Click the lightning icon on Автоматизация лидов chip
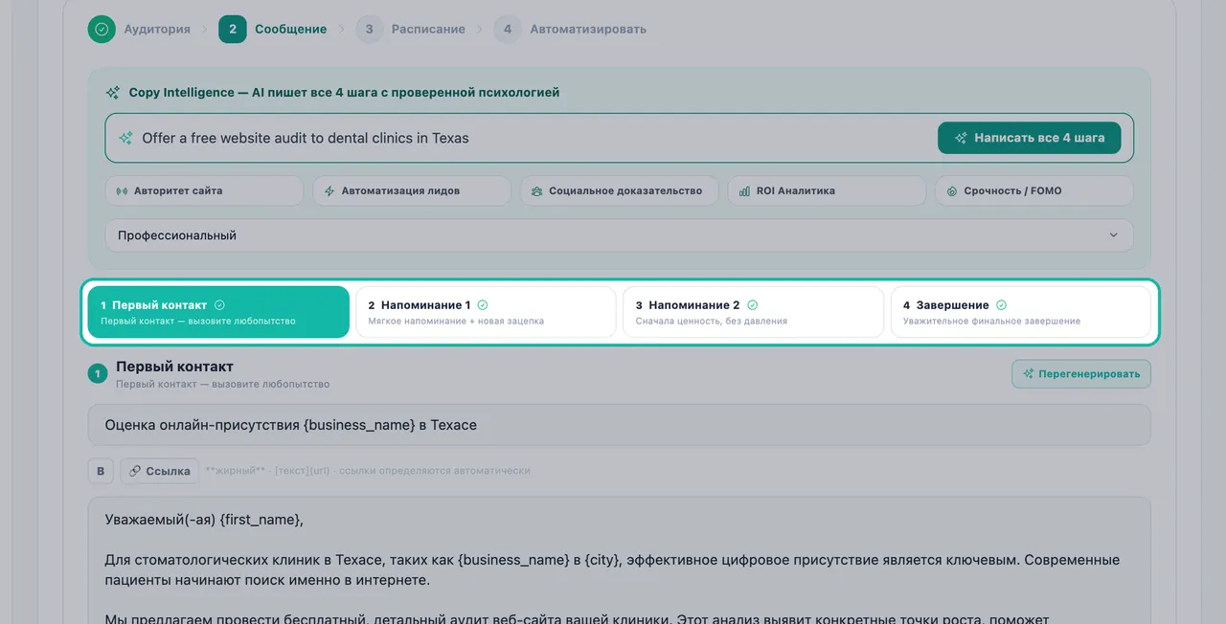This screenshot has width=1226, height=624. (329, 191)
